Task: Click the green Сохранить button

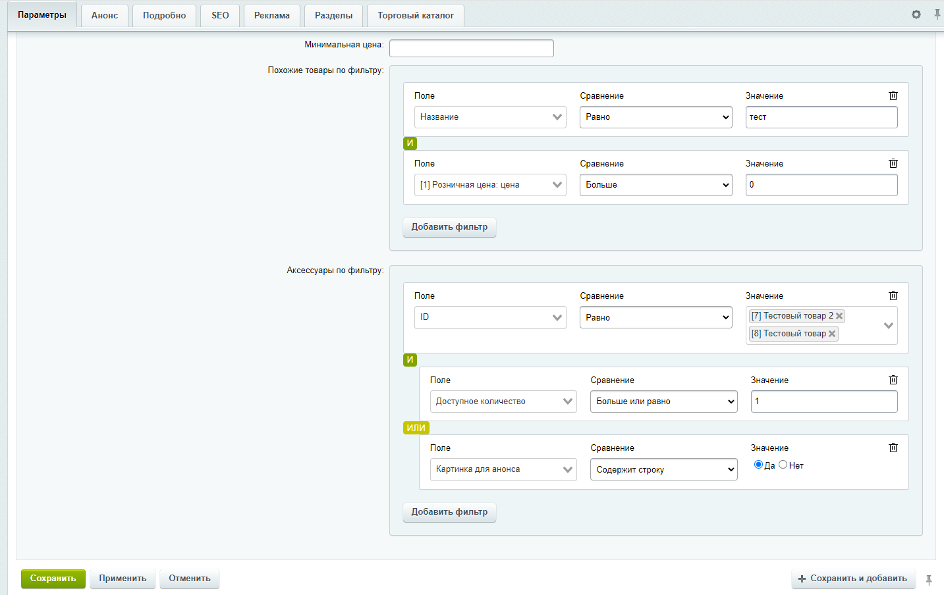Action: click(53, 579)
